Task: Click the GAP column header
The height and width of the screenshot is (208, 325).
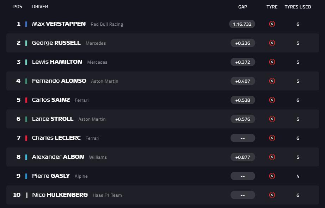Action: 243,7
